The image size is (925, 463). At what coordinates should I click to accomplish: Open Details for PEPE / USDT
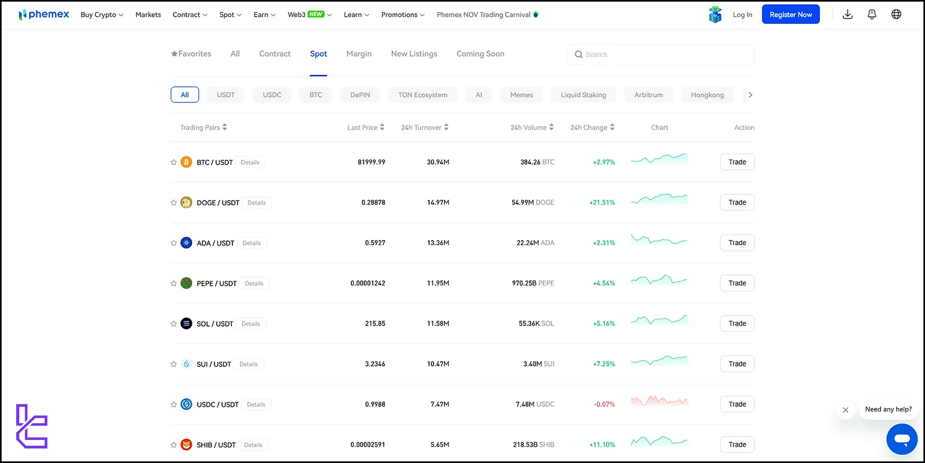point(254,283)
